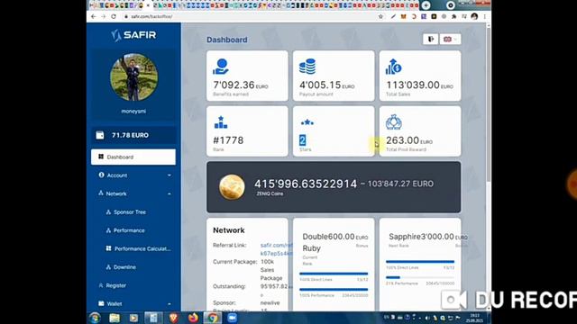Image resolution: width=577 pixels, height=324 pixels.
Task: Open the Chrome three-dot menu
Action: click(x=485, y=16)
